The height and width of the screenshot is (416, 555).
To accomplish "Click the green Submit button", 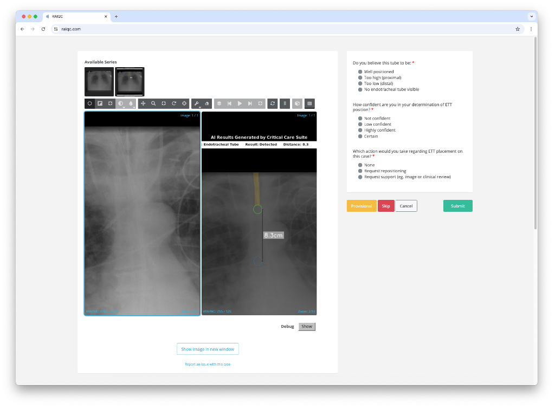I will click(457, 206).
